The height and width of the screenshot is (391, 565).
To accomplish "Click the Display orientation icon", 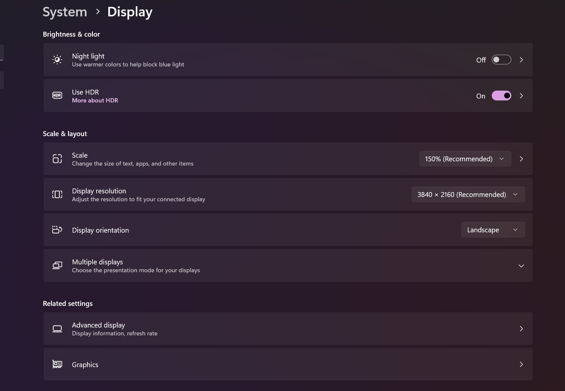I will pos(57,230).
